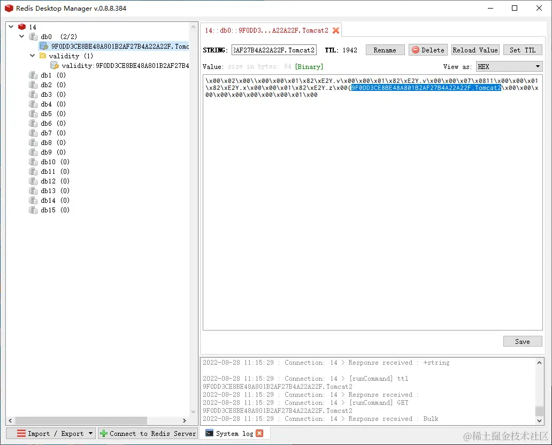Click the db6 database icon

(33, 123)
